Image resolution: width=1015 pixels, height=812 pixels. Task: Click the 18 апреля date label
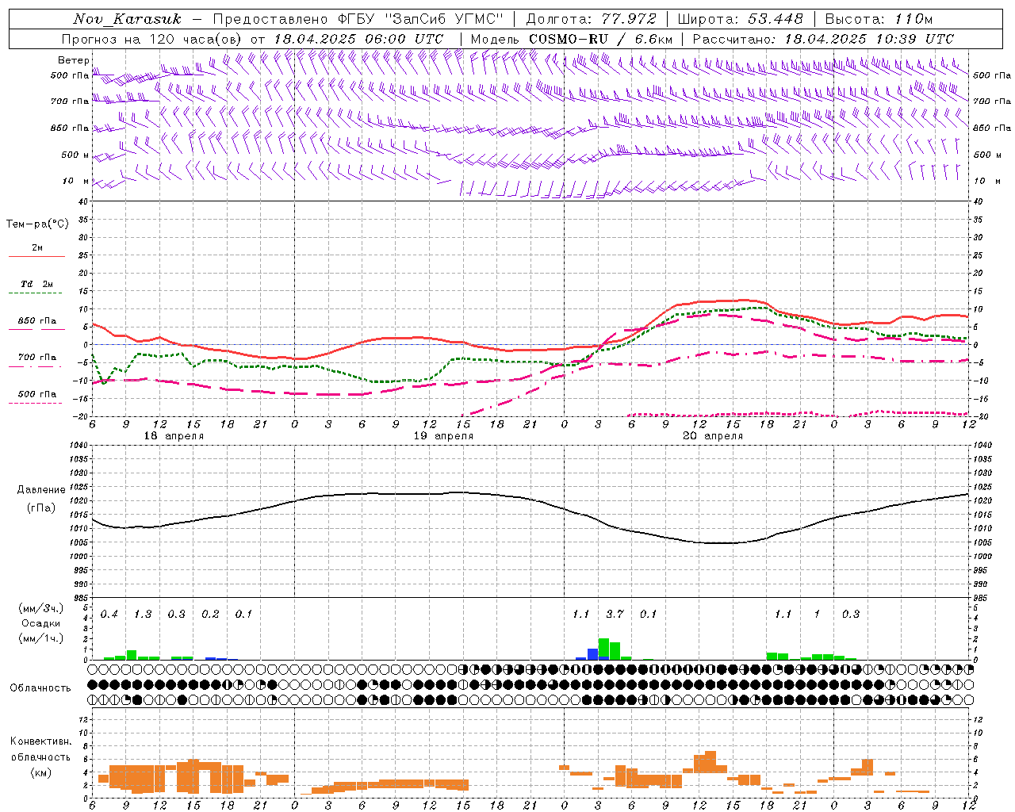pos(174,436)
